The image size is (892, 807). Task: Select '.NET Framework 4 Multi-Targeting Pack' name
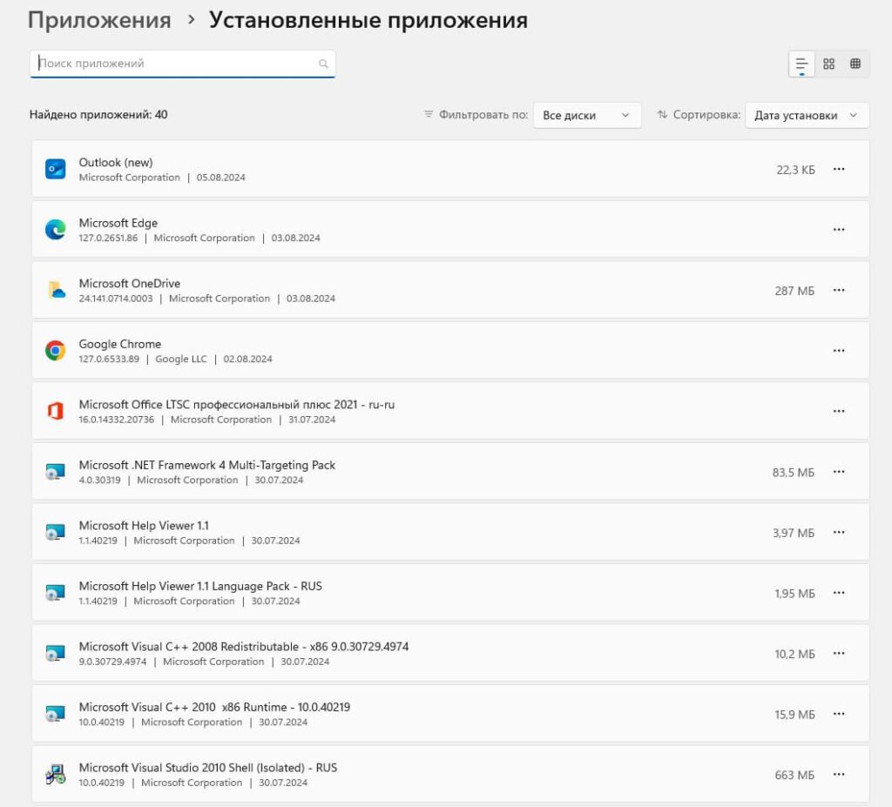(207, 465)
